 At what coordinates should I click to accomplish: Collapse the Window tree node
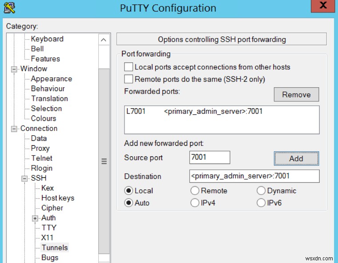click(x=14, y=69)
